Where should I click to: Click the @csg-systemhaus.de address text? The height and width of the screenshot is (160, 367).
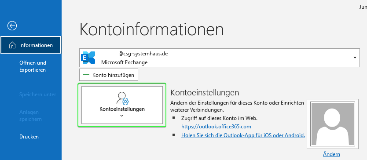[143, 54]
